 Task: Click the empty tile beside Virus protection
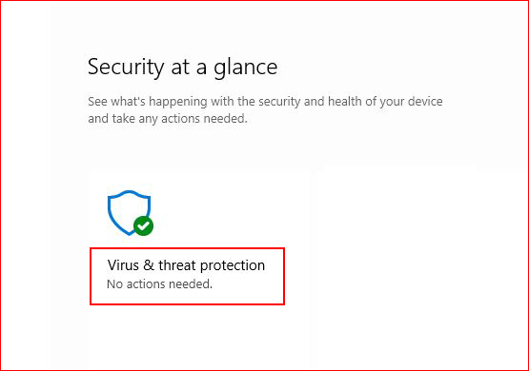(x=417, y=267)
